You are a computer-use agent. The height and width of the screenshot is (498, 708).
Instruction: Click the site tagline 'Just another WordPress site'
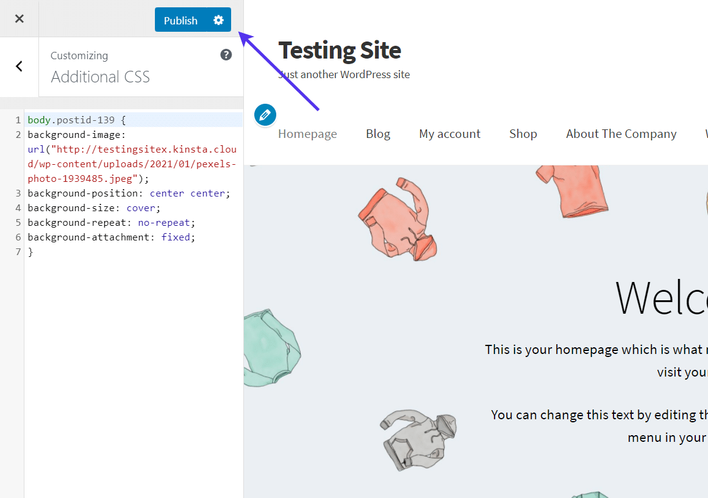344,74
